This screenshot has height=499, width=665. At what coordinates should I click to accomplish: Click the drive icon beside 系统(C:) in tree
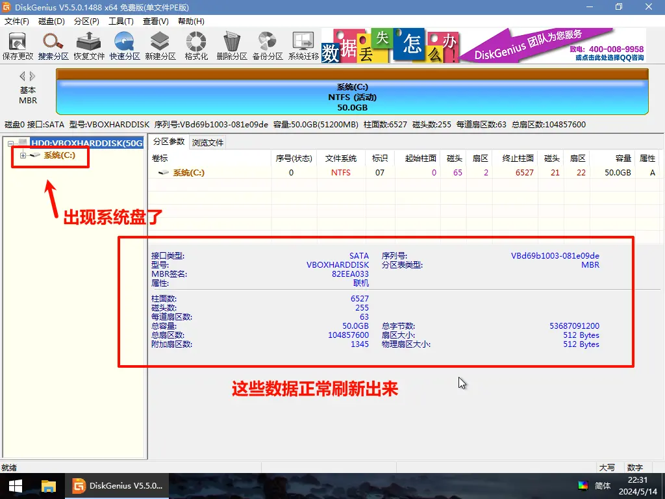tap(35, 155)
